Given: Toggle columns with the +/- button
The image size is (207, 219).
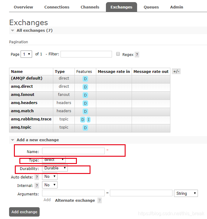Looking at the screenshot, I should point(176,71).
